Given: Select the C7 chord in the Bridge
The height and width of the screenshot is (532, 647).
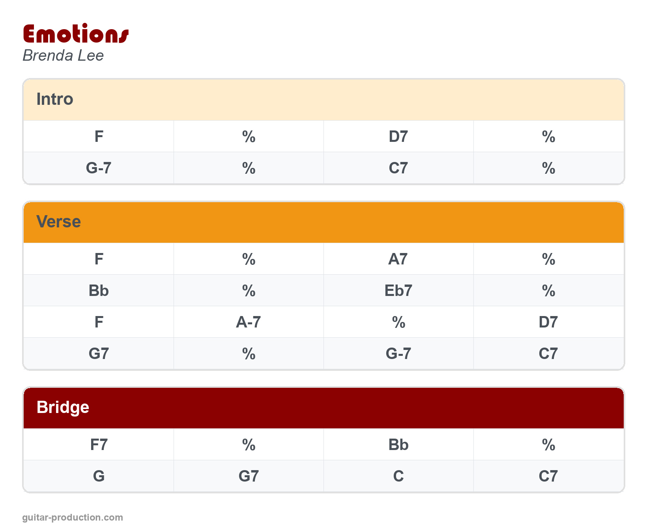Looking at the screenshot, I should pos(548,476).
